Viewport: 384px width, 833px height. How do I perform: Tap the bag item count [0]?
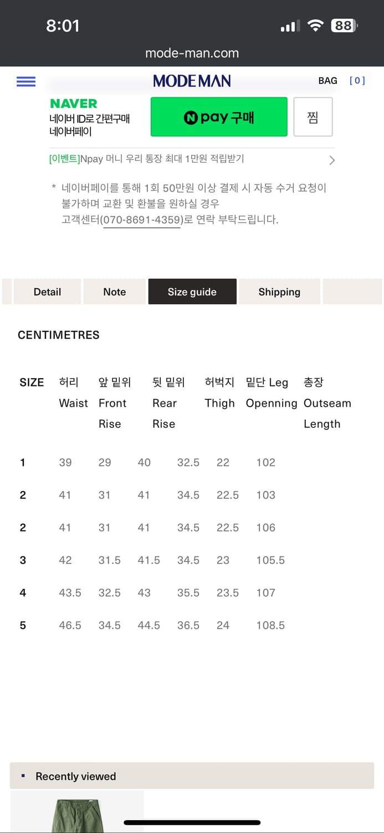coord(357,81)
